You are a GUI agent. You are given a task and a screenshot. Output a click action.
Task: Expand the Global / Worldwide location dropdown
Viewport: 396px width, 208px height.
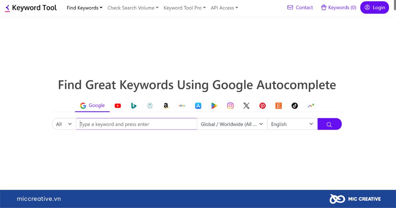tap(232, 124)
